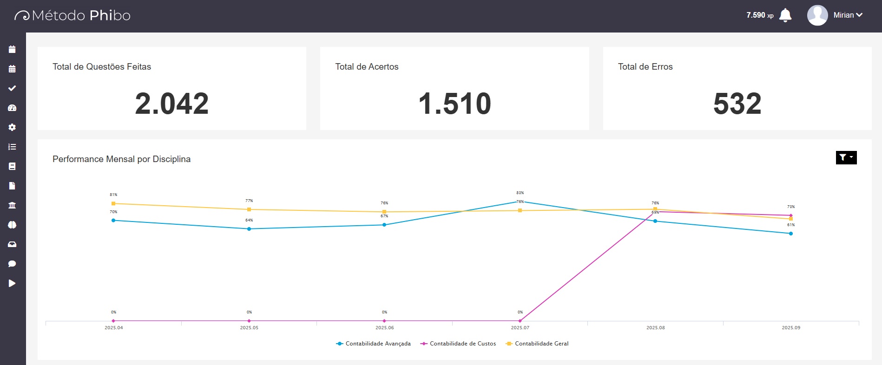Viewport: 882px width, 365px height.
Task: Open settings gear in sidebar
Action: tap(12, 127)
